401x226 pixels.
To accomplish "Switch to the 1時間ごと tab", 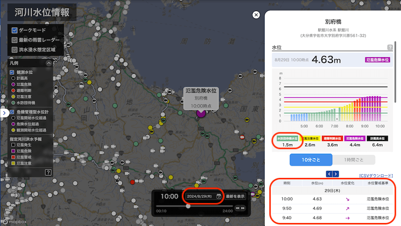I will coord(354,160).
